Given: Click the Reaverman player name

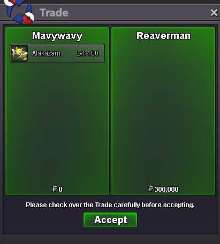Looking at the screenshot, I should click(x=163, y=36).
